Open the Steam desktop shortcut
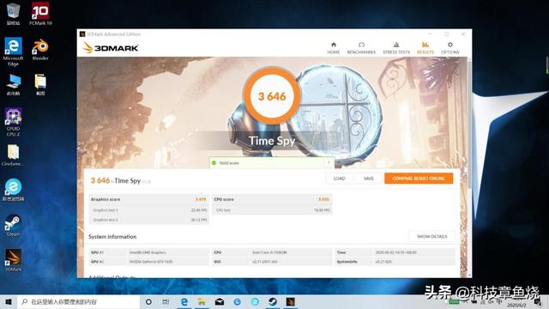Screen dimensions: 549x309 point(13,225)
